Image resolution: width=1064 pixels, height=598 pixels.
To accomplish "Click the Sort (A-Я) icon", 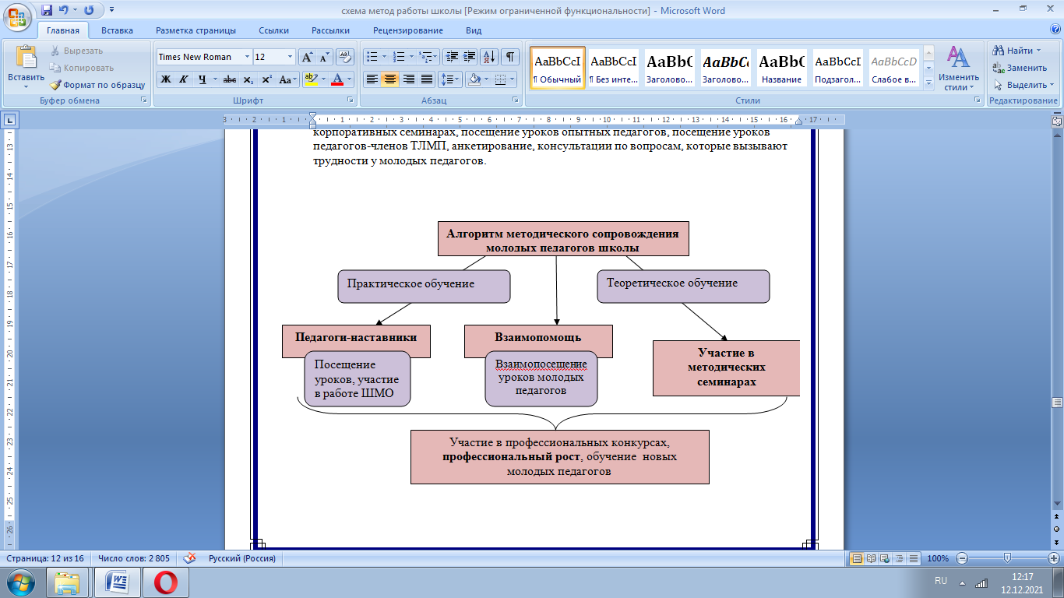I will pos(489,57).
